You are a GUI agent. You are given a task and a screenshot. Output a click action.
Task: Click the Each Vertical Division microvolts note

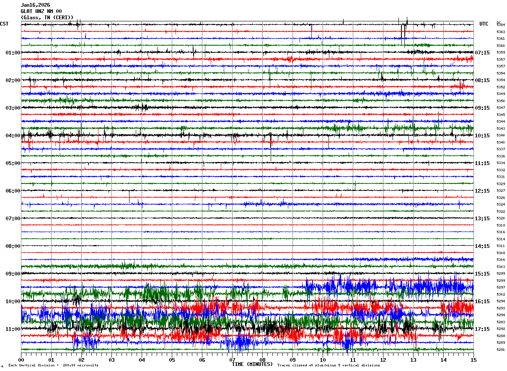pyautogui.click(x=54, y=365)
